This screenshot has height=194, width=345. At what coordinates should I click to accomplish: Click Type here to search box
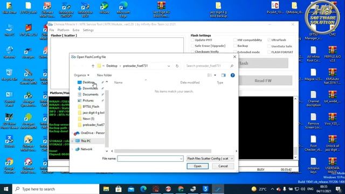point(56,189)
